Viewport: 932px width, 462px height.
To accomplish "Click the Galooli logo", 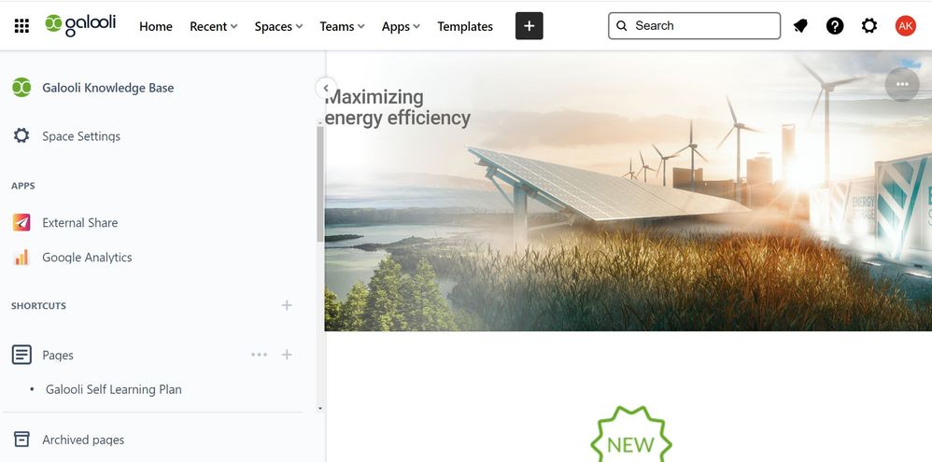I will point(80,25).
